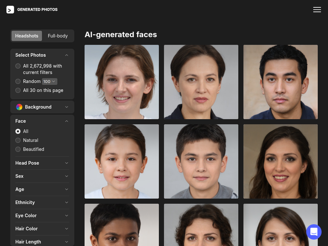This screenshot has width=328, height=246.
Task: Expand the Ethnicity filter
Action: click(42, 203)
